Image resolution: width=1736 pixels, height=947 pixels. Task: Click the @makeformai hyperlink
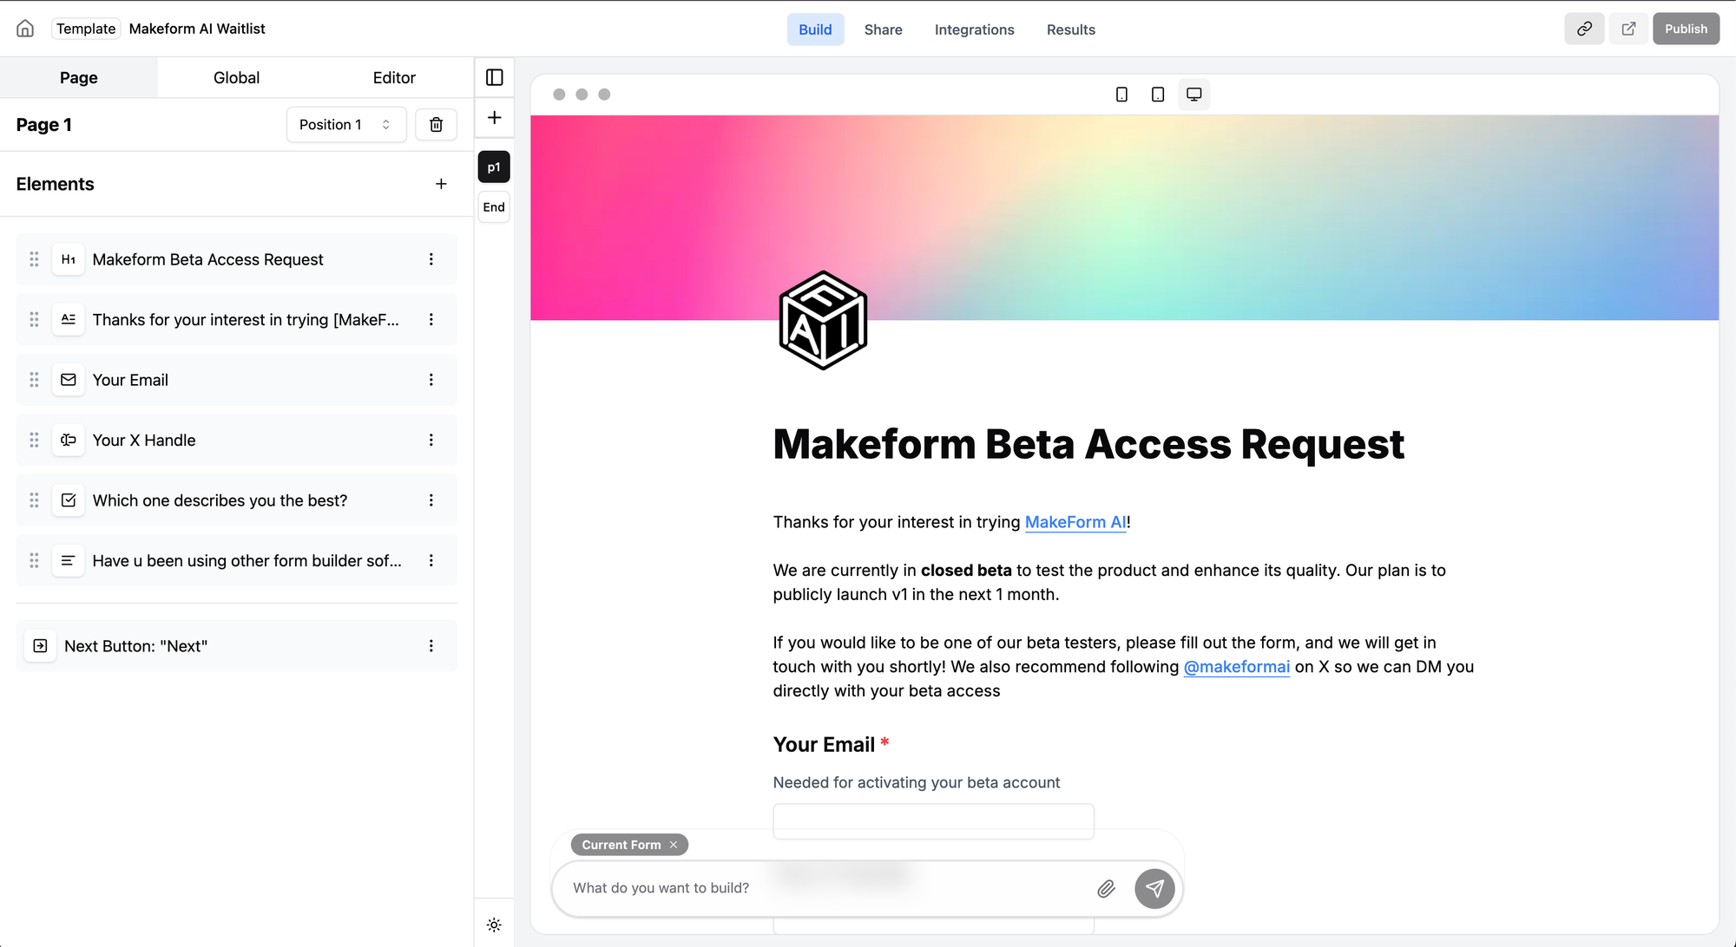click(x=1235, y=666)
